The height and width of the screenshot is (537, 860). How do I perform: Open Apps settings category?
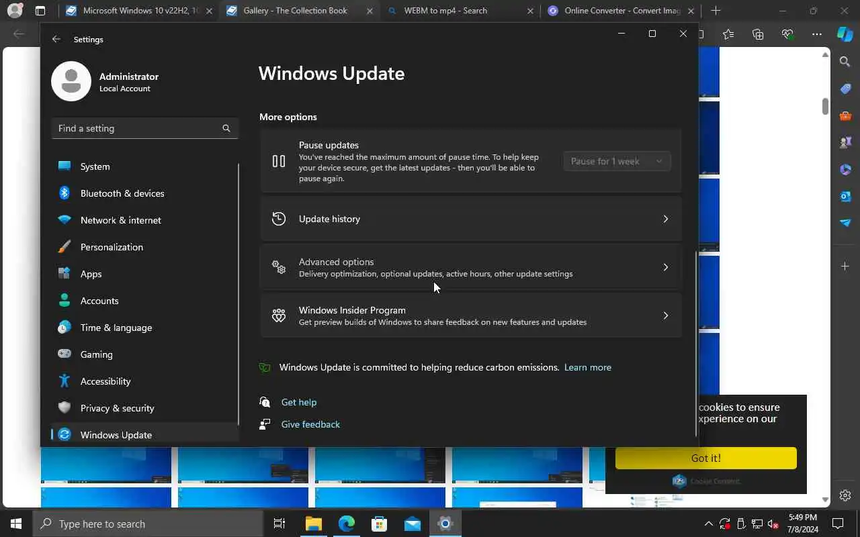(x=144, y=274)
